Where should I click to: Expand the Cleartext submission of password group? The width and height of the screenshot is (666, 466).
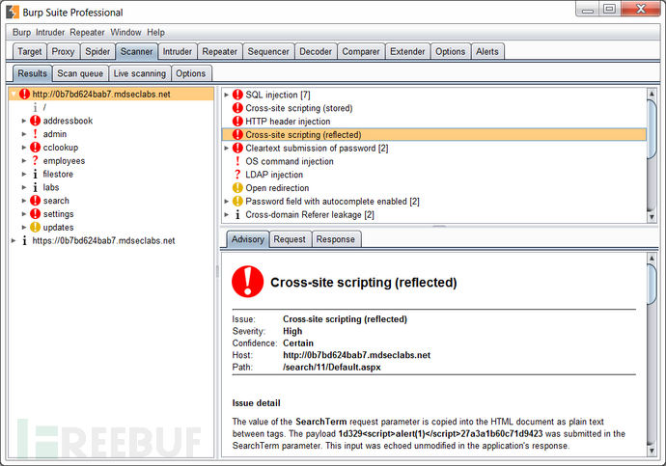(227, 148)
